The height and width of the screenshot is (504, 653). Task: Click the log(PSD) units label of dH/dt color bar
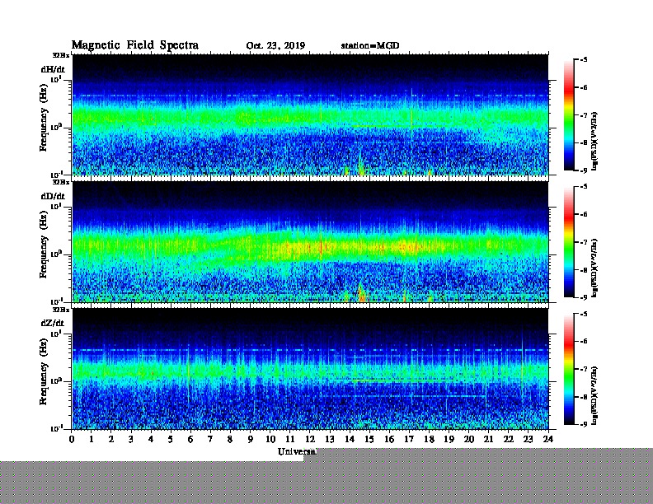(594, 141)
